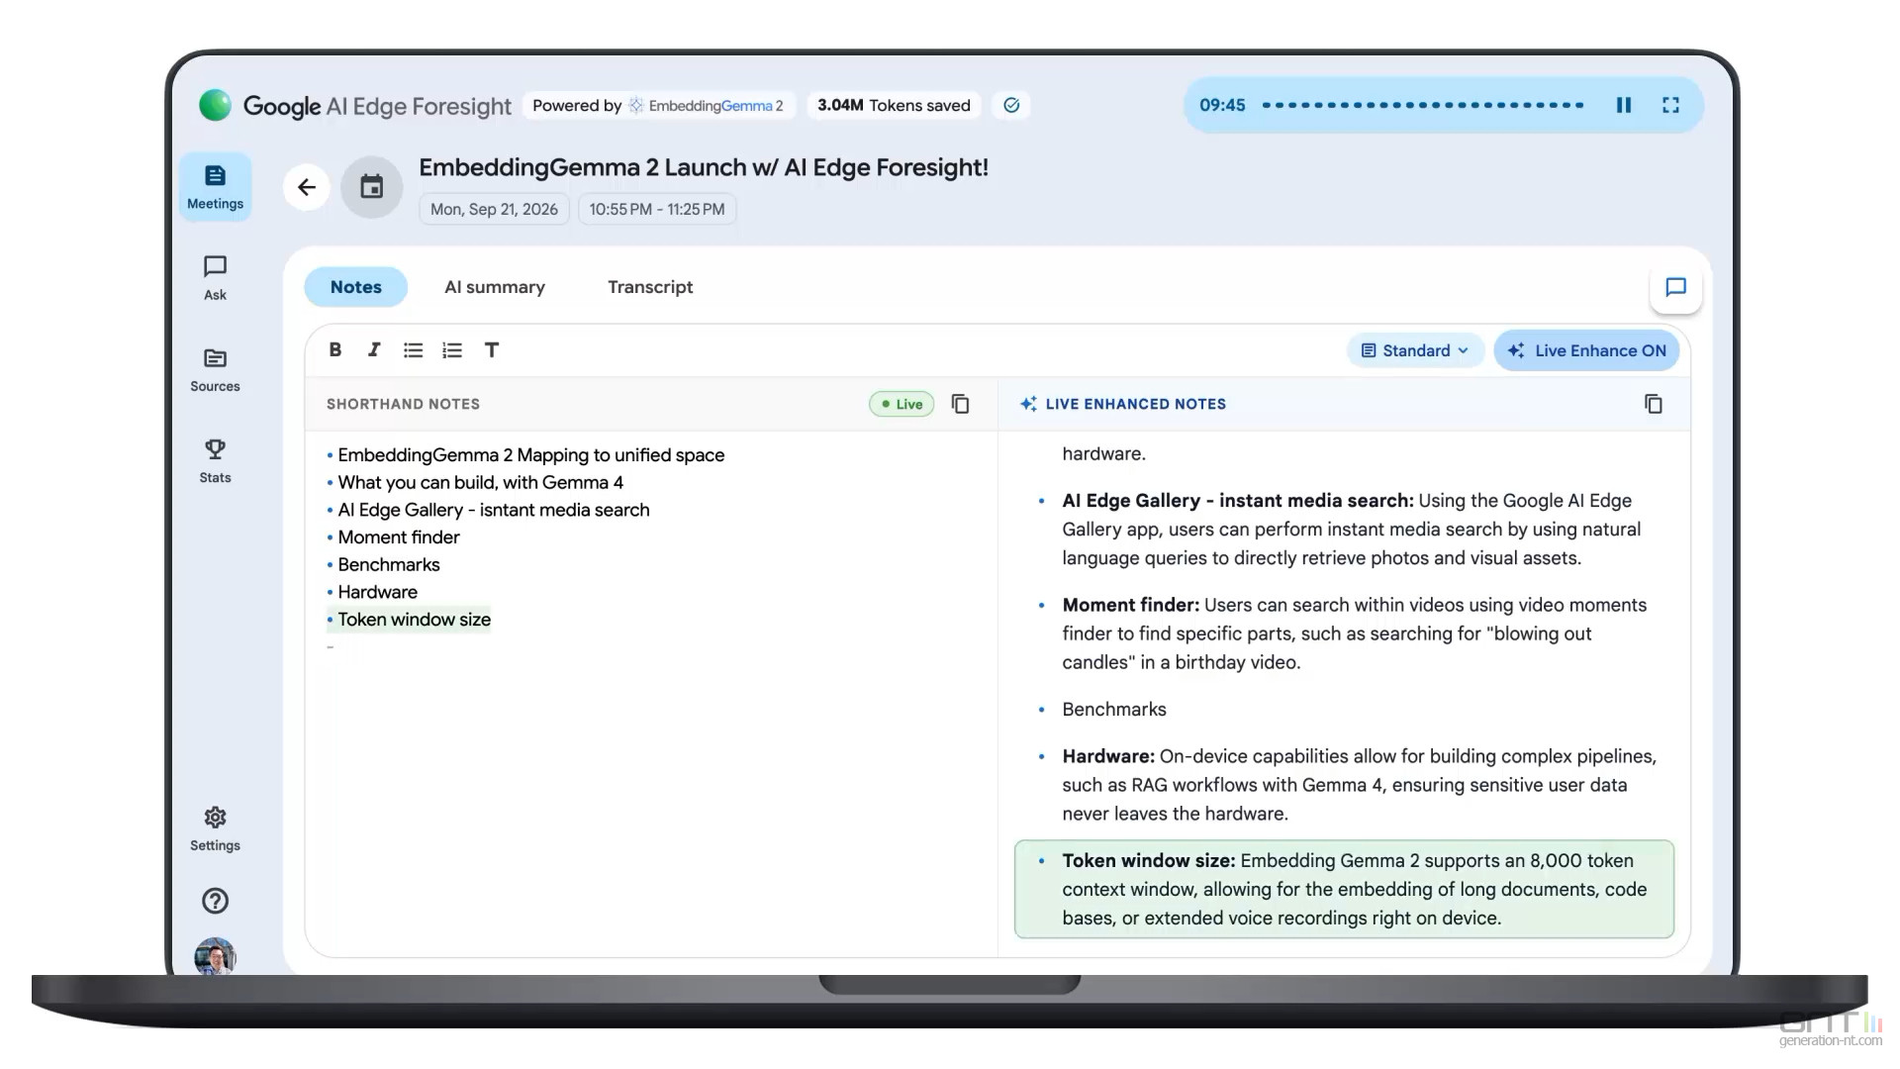
Task: Click the Powered by EmbeddingGemma 2 chip
Action: [x=658, y=105]
